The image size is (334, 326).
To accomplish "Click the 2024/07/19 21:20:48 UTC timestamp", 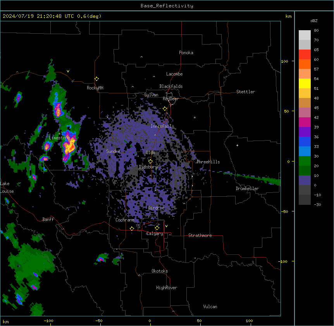I will click(38, 16).
